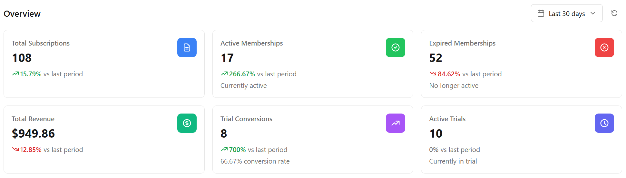Select the Total Subscriptions card

pos(104,64)
